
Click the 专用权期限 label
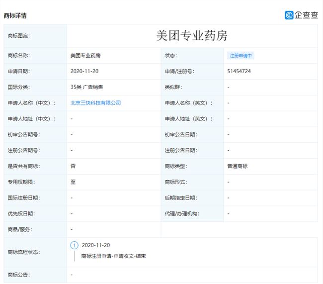pyautogui.click(x=21, y=182)
